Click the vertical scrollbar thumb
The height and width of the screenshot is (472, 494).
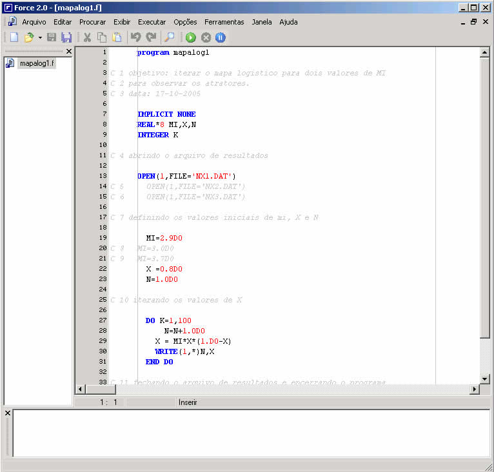point(484,197)
